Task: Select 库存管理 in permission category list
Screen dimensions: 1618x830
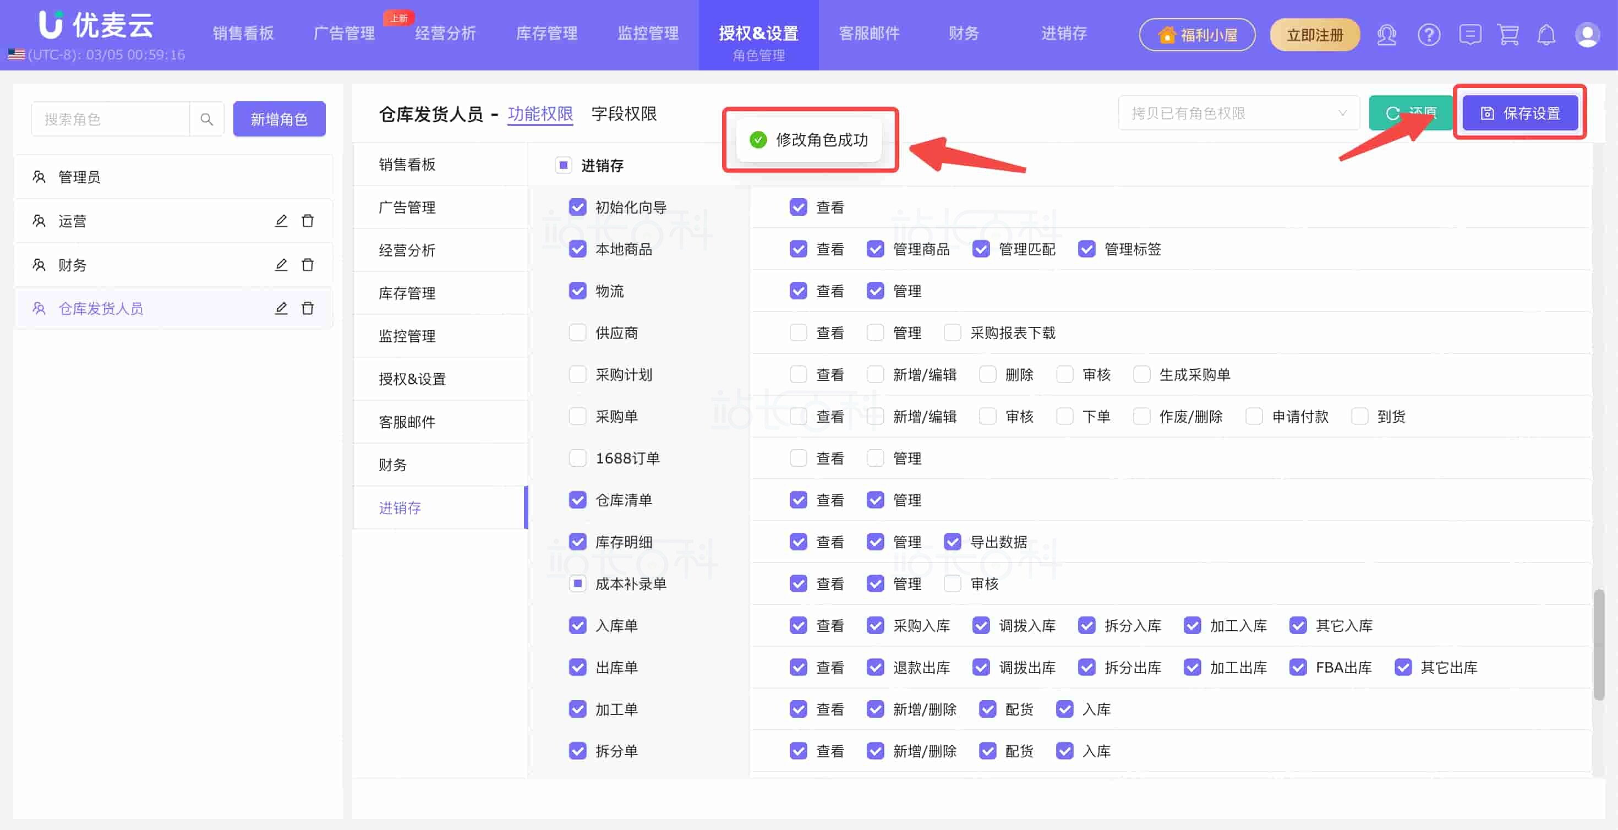Action: pyautogui.click(x=407, y=293)
